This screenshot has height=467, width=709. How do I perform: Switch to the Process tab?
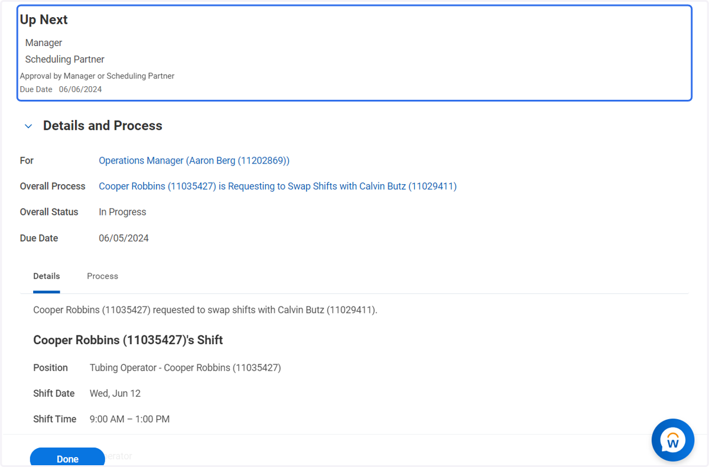[x=102, y=276]
